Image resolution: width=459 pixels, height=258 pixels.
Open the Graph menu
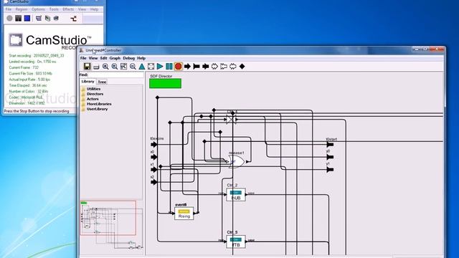point(115,58)
